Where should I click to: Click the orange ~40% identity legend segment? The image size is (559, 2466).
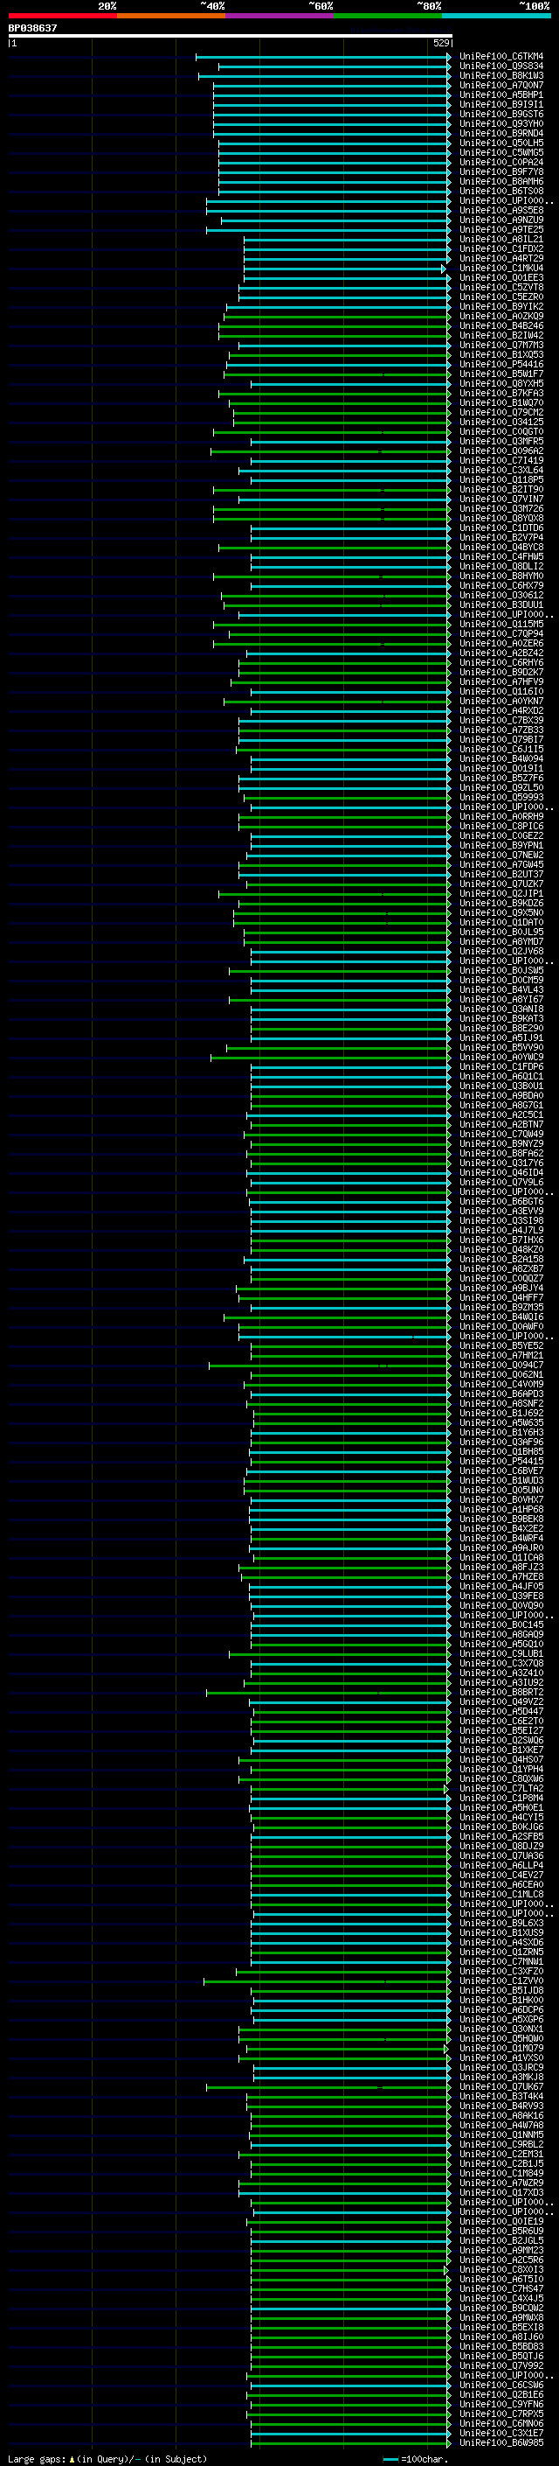tap(171, 16)
